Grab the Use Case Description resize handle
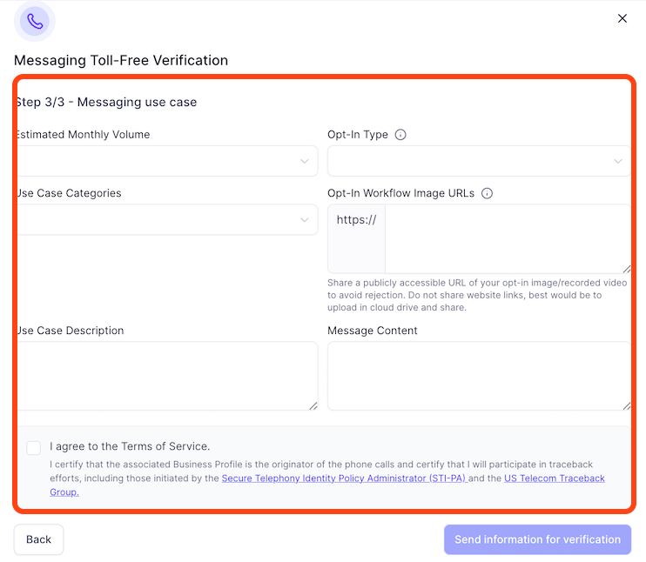 point(313,405)
